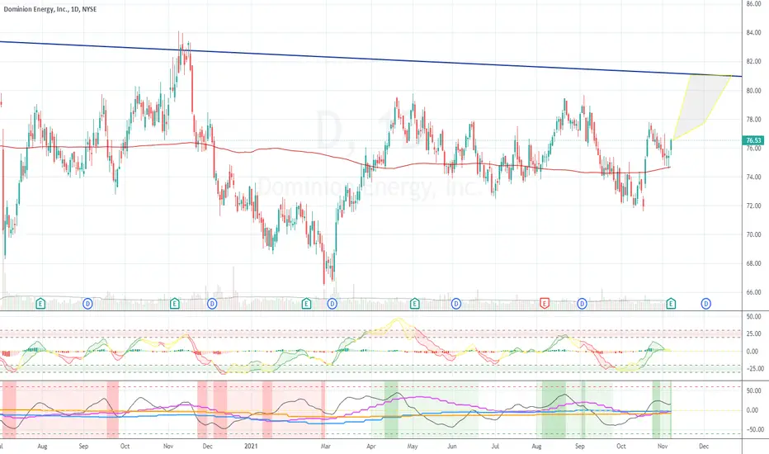Click the Dominion Energy, Inc. symbol title
This screenshot has width=769, height=454.
(50, 9)
